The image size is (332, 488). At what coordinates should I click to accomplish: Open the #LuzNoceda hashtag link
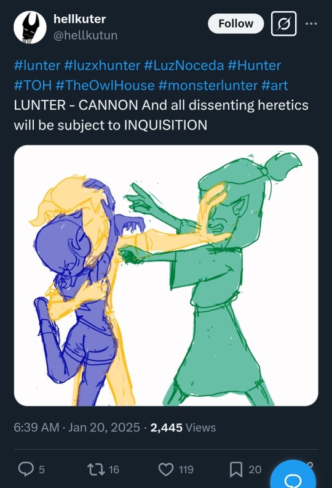tap(184, 66)
